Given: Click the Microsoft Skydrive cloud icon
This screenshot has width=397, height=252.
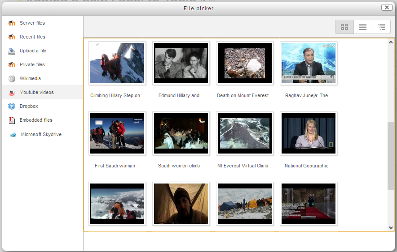Looking at the screenshot, I should (x=13, y=135).
